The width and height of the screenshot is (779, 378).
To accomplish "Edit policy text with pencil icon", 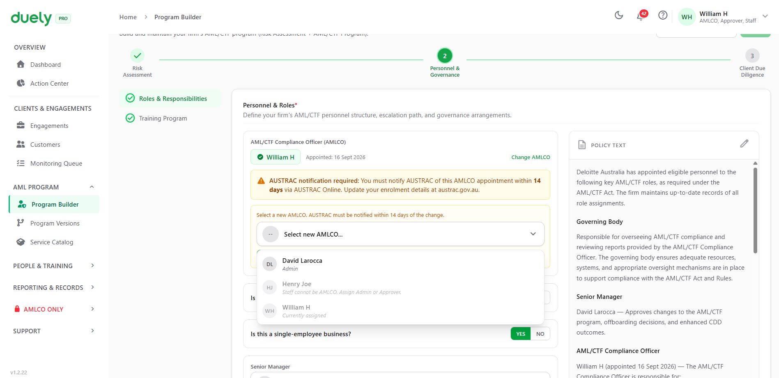I will (745, 143).
